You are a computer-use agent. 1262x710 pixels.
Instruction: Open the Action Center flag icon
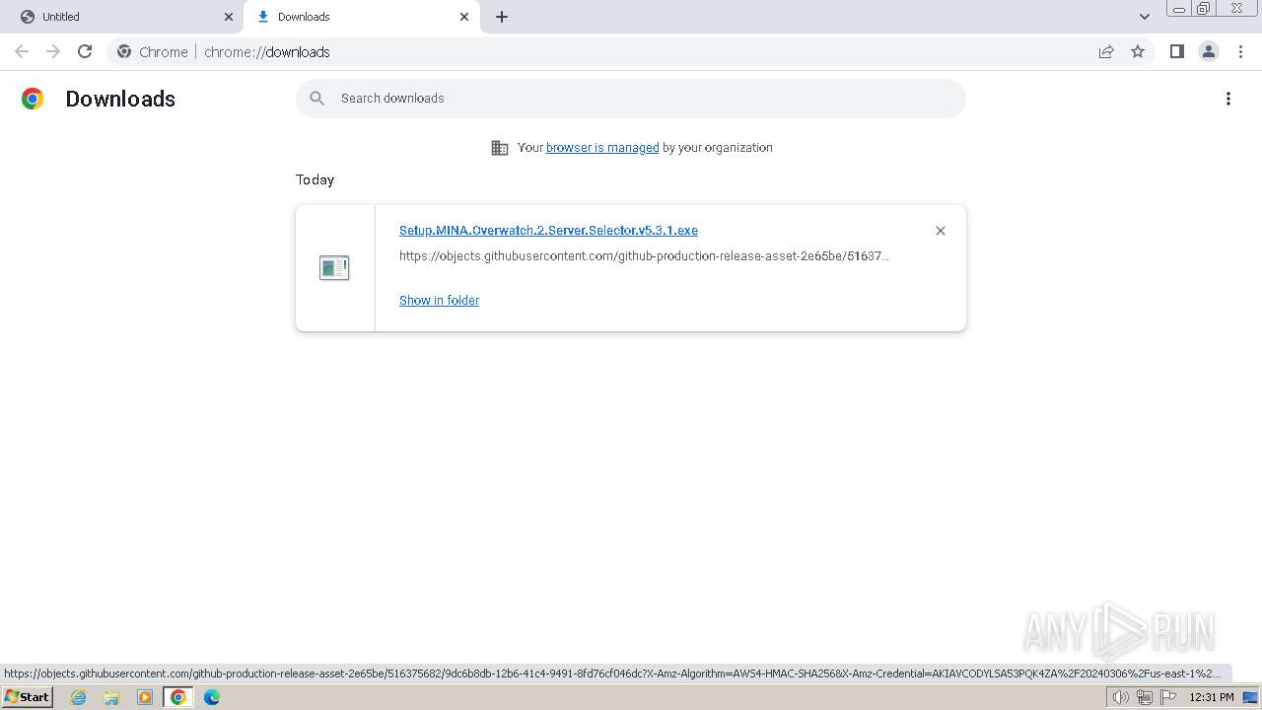tap(1168, 697)
